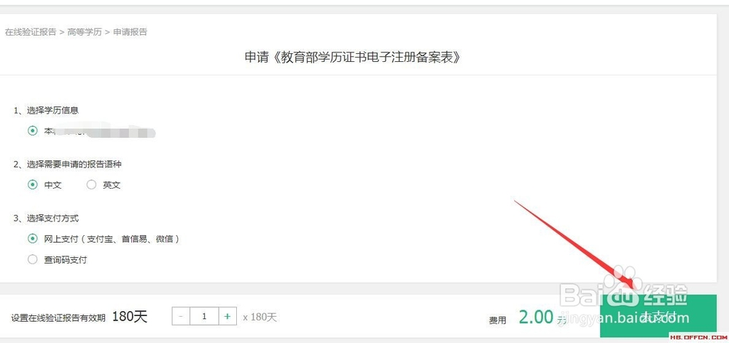This screenshot has height=343, width=729.
Task: Click the 申请报告 breadcrumb item
Action: [x=130, y=32]
